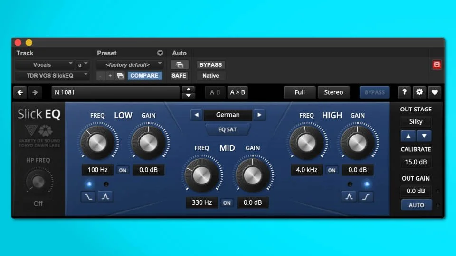Click the A > B copy button
Image resolution: width=456 pixels, height=256 pixels.
pos(237,92)
